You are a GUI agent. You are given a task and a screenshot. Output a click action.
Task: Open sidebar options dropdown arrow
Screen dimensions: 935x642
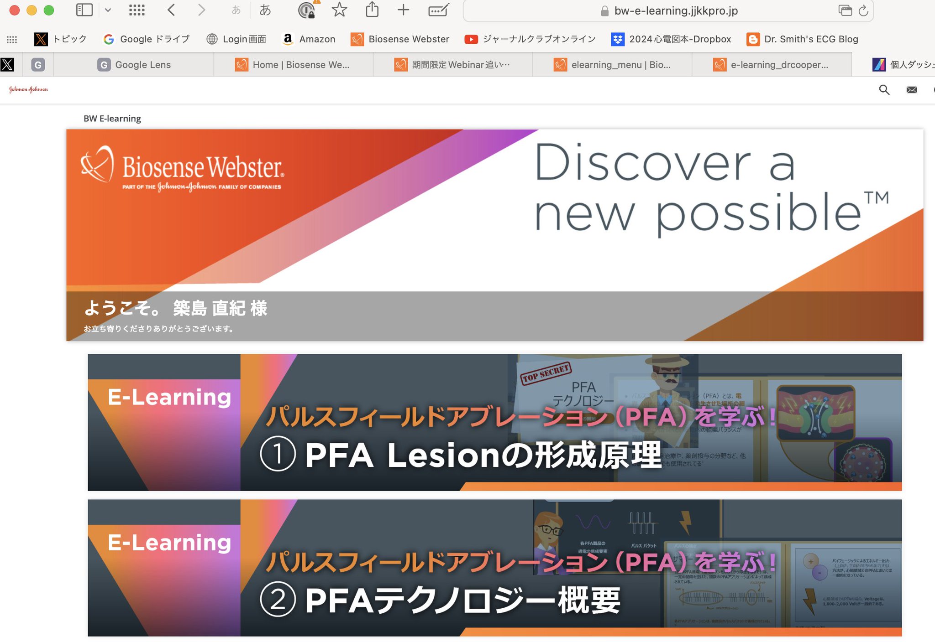[x=108, y=10]
